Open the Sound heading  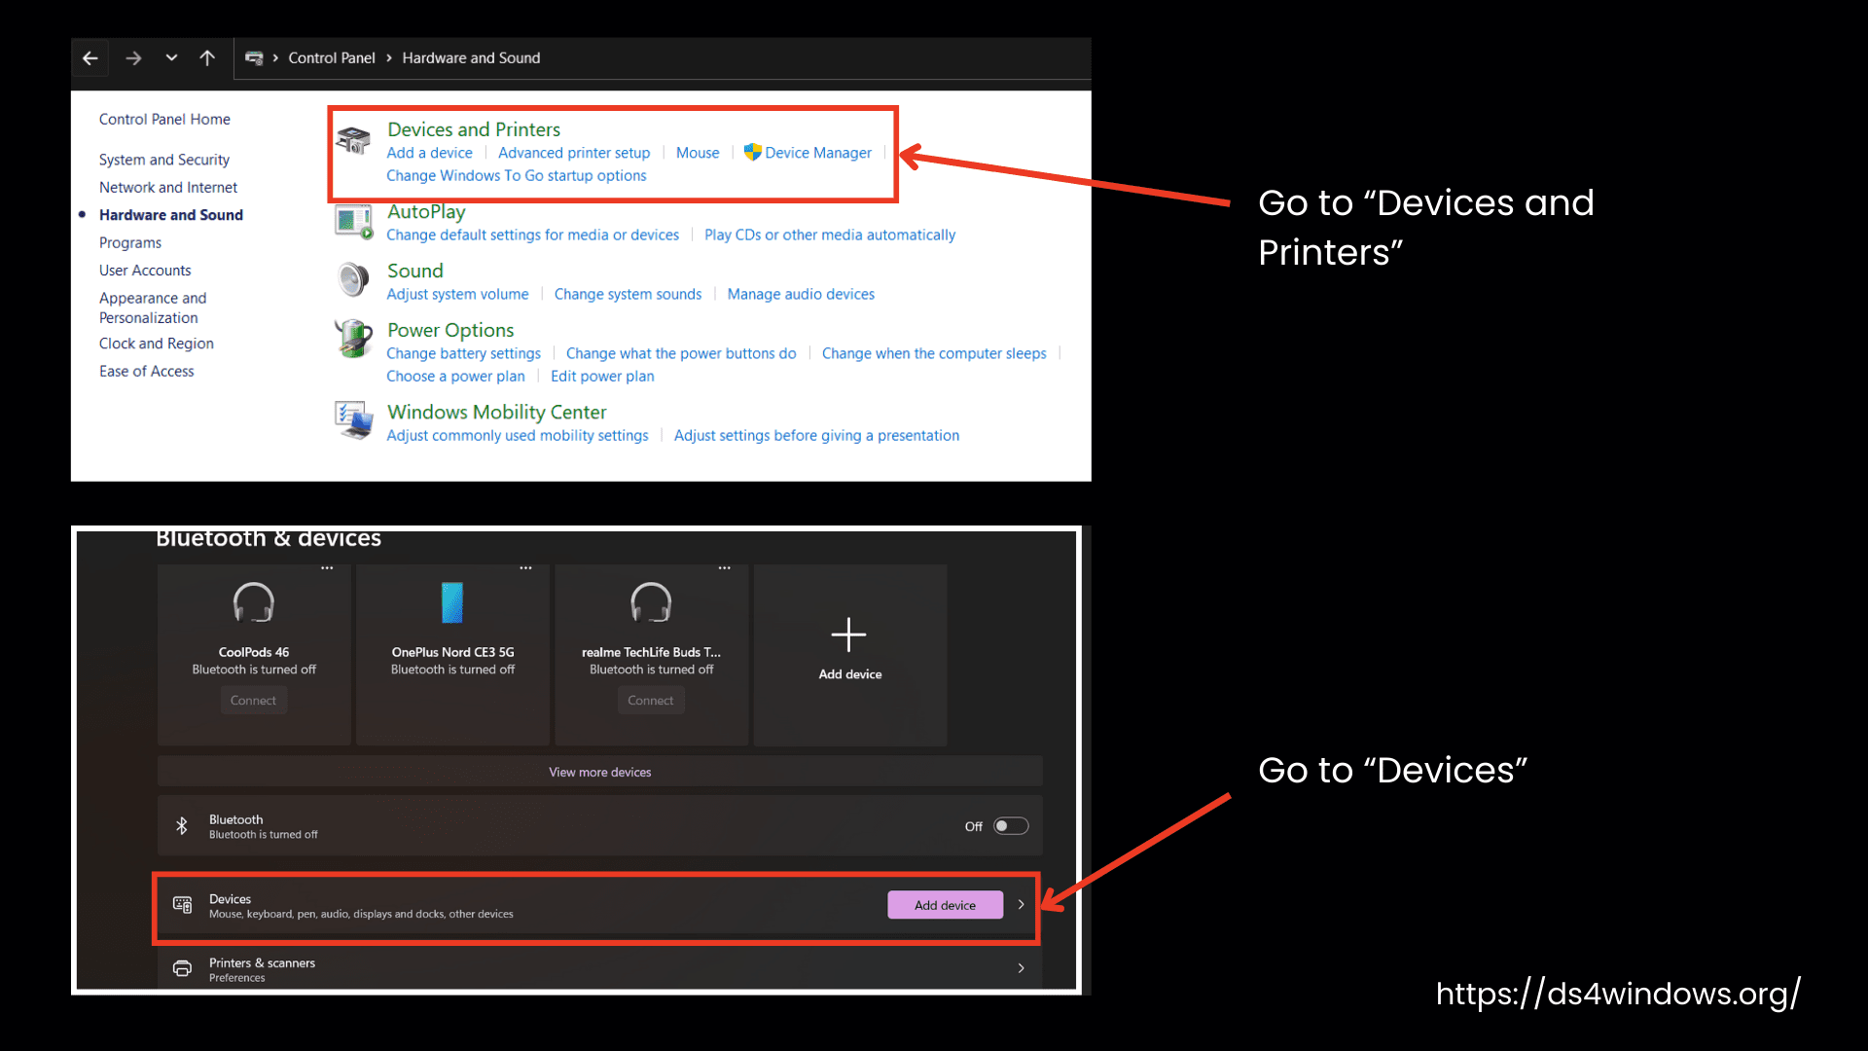pyautogui.click(x=414, y=272)
